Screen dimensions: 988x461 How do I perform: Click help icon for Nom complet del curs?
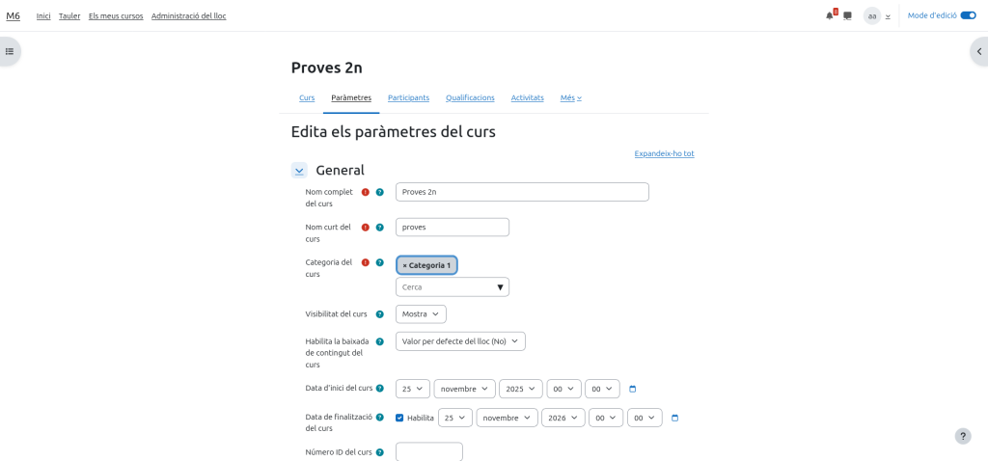pos(379,192)
